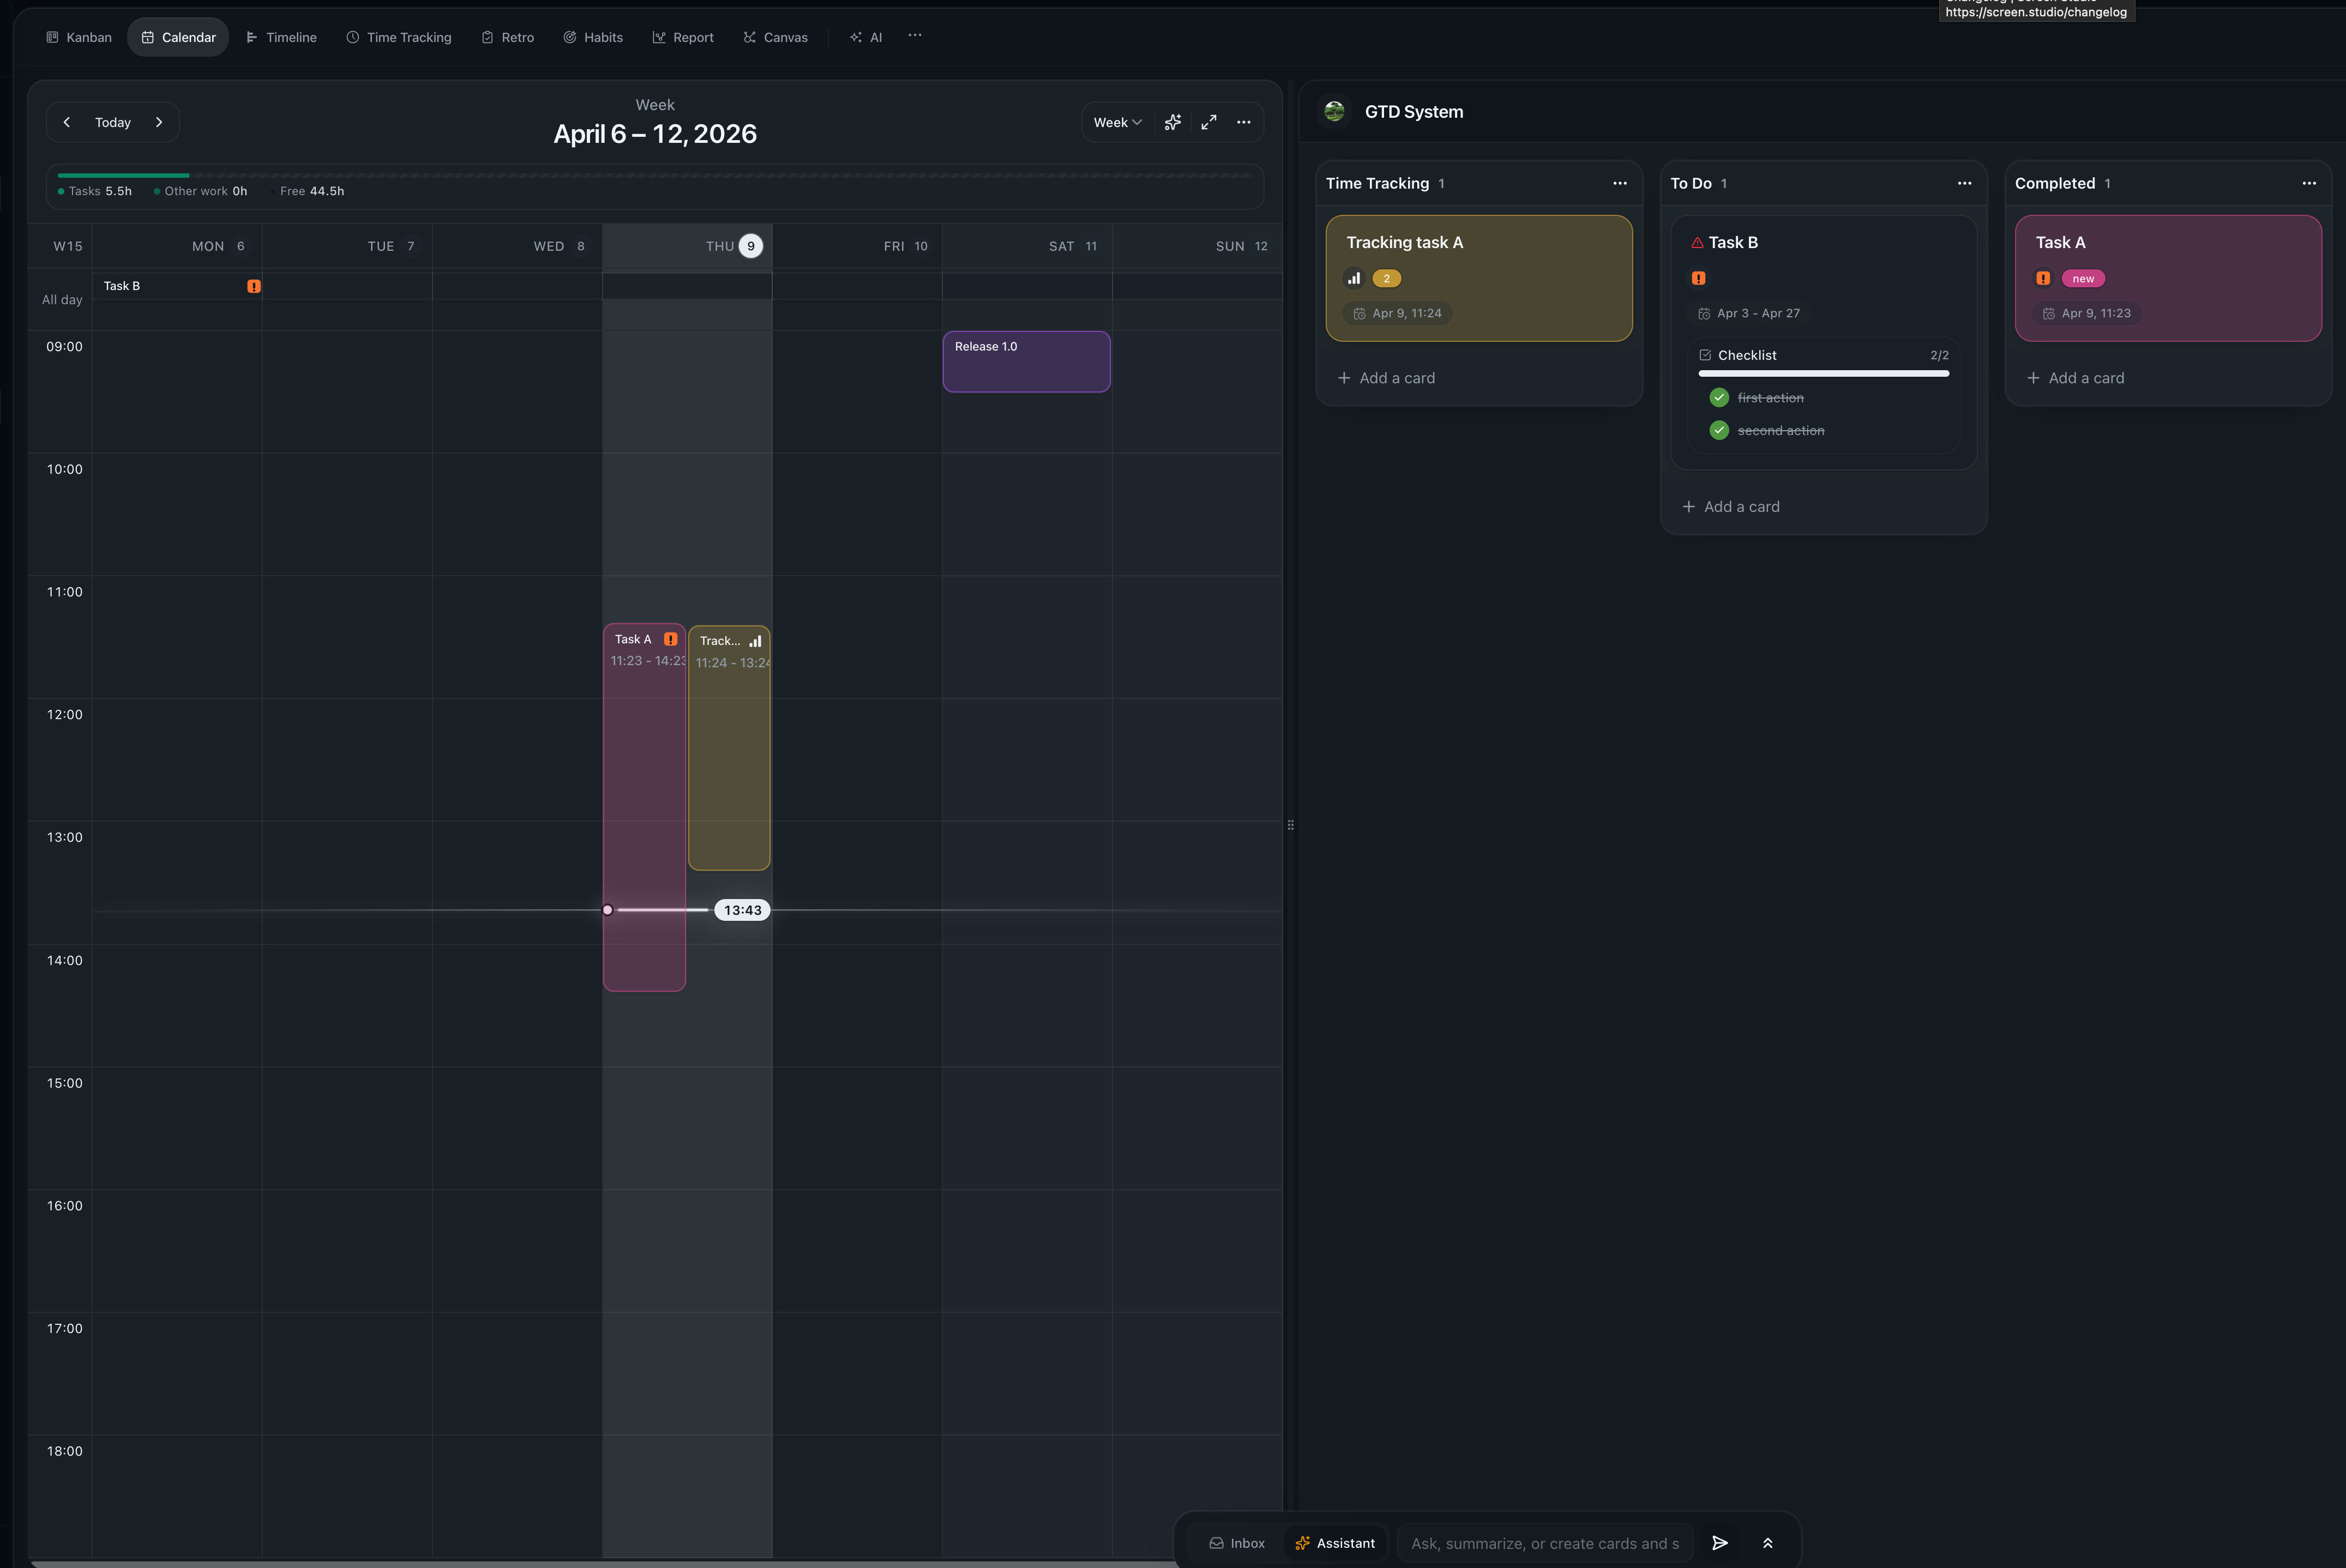2346x1568 pixels.
Task: Open the Tracking task A card
Action: point(1479,278)
